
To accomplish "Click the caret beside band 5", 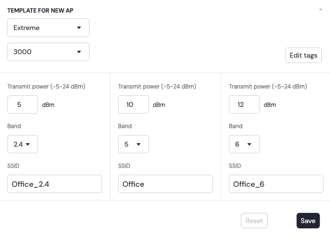I will [x=139, y=144].
